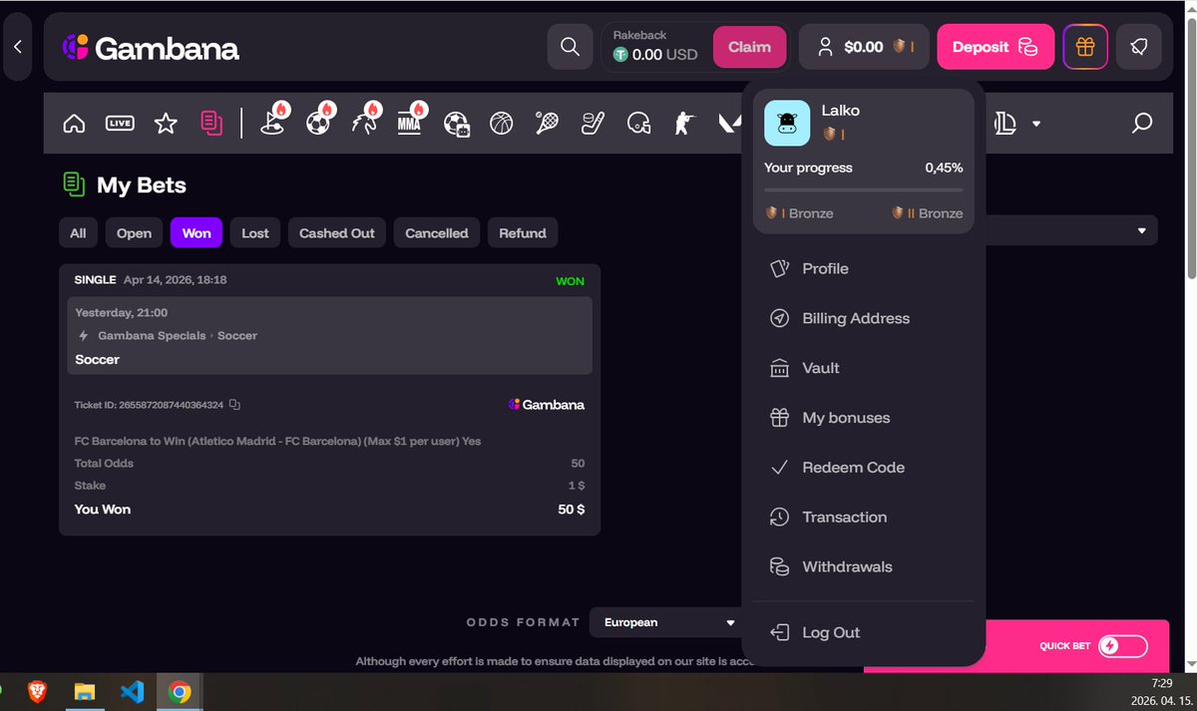This screenshot has width=1197, height=711.
Task: Expand more sports dropdown arrow
Action: [1036, 124]
